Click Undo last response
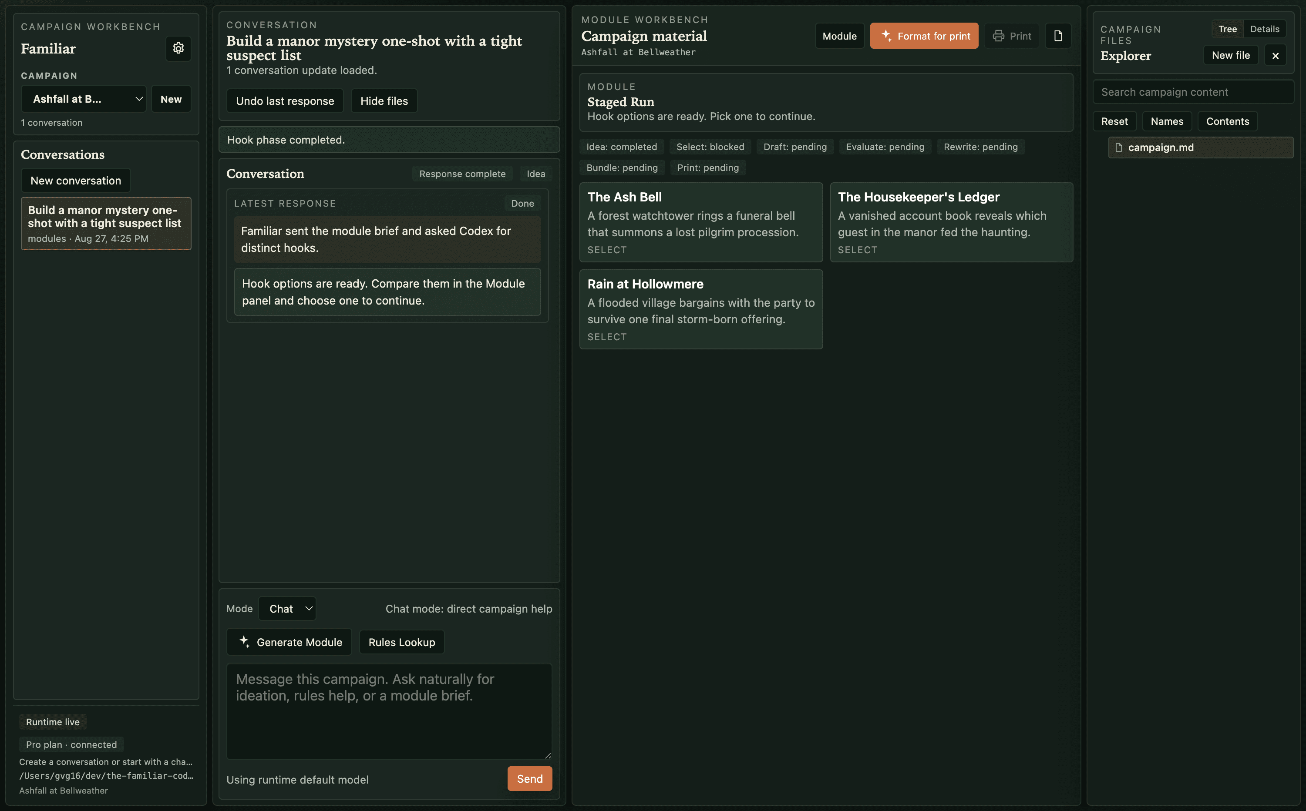Viewport: 1306px width, 811px height. click(285, 101)
